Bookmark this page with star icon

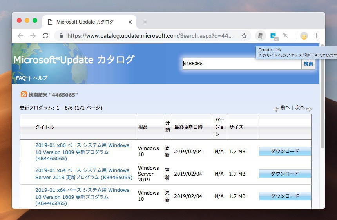[x=244, y=36]
